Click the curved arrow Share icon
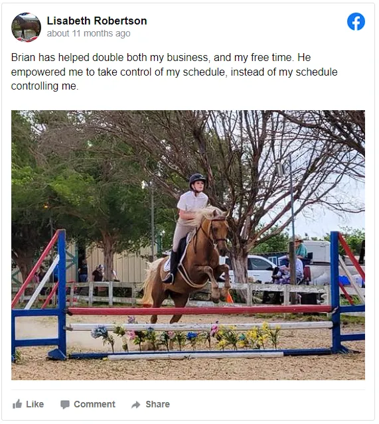 click(136, 405)
